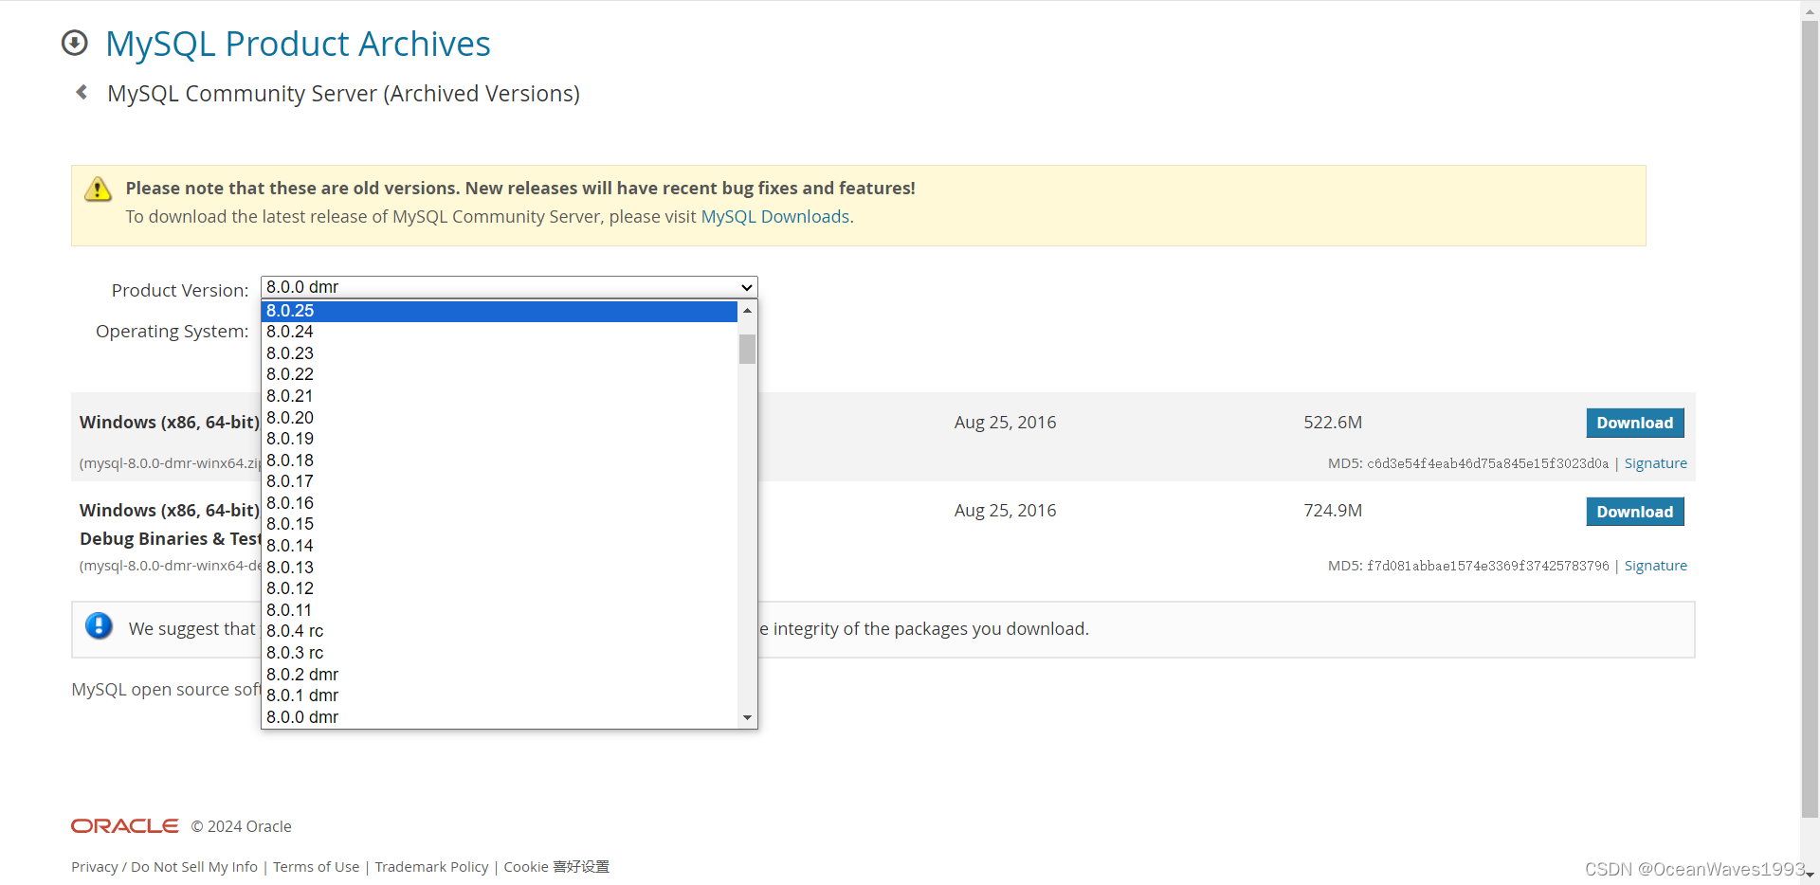Click the 522.6M file size

click(x=1333, y=423)
